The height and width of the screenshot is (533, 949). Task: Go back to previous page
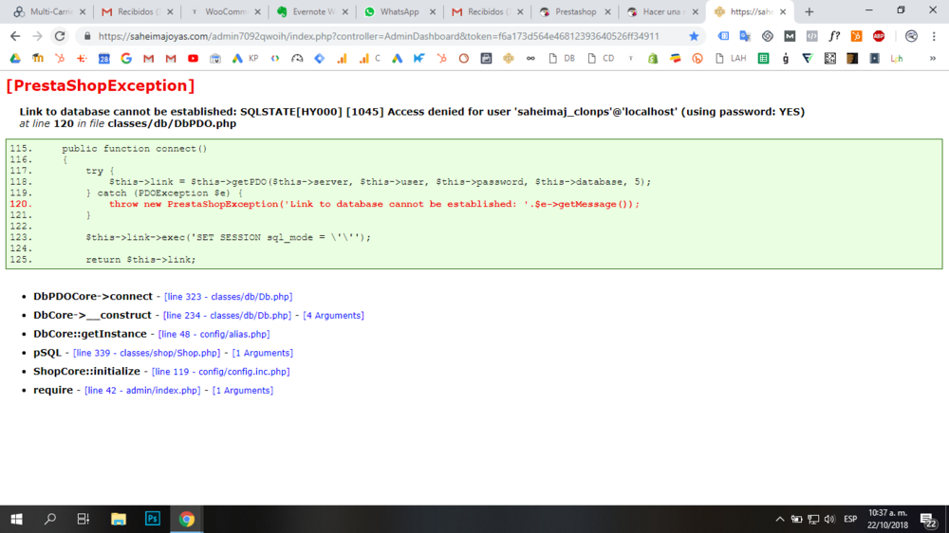point(15,36)
